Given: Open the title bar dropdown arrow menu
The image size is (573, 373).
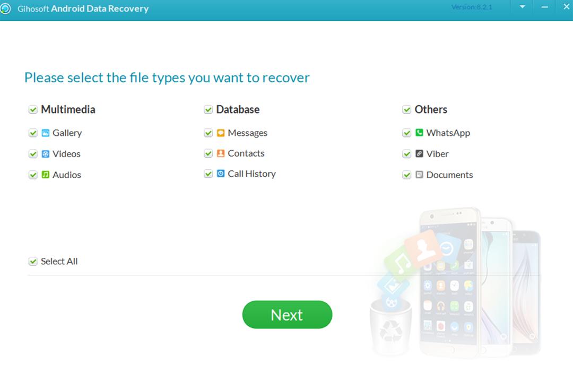Looking at the screenshot, I should click(x=522, y=7).
